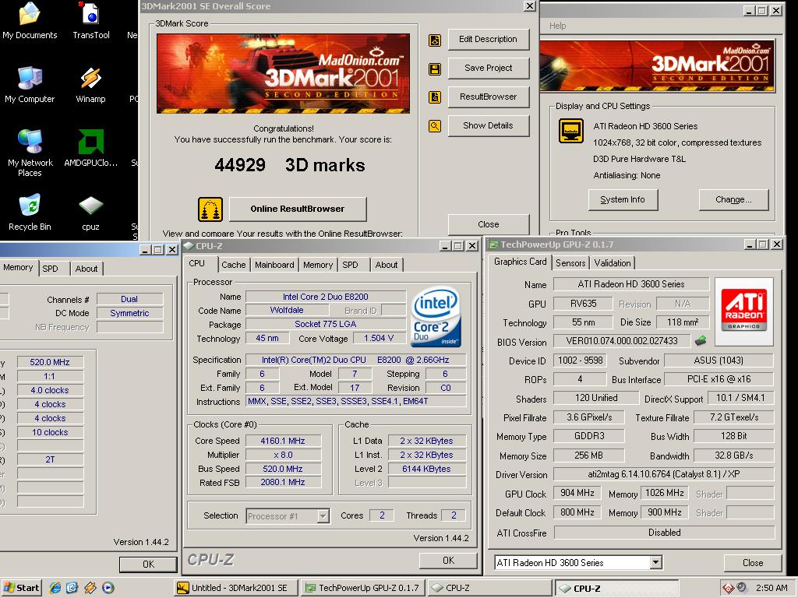
Task: Click Close in the 3DMark score dialog
Action: point(488,224)
